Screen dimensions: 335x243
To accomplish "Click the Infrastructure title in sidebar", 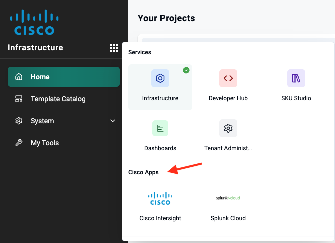I will coord(35,48).
